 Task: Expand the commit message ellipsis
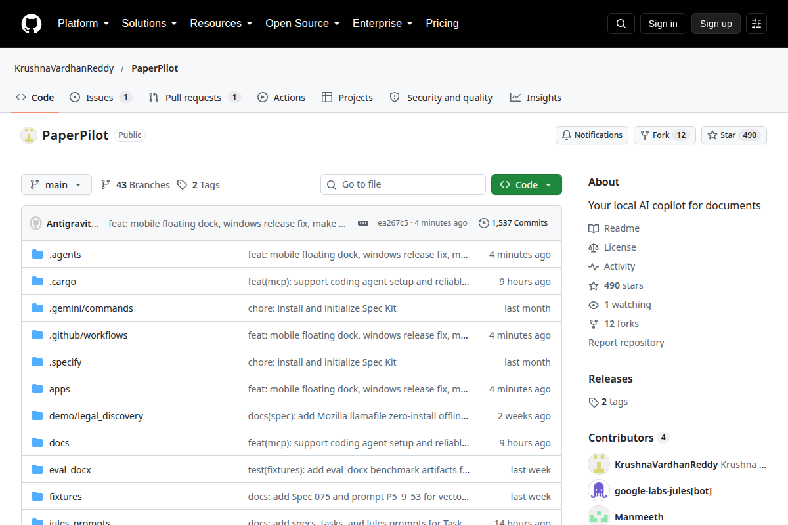coord(363,223)
